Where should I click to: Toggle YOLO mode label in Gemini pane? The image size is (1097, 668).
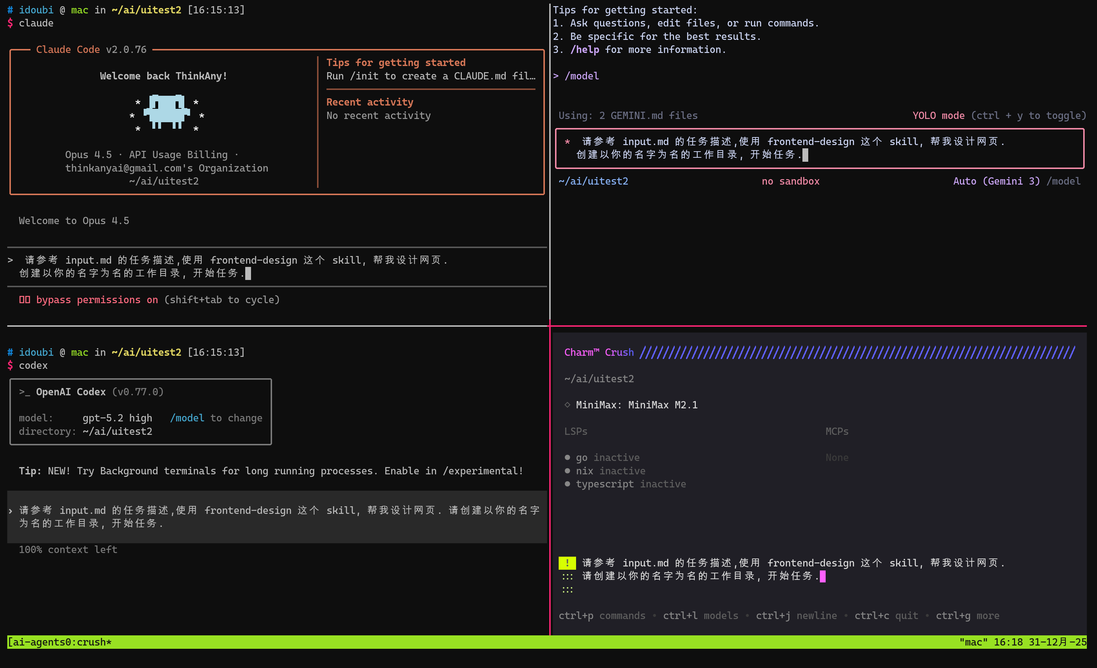pyautogui.click(x=938, y=116)
